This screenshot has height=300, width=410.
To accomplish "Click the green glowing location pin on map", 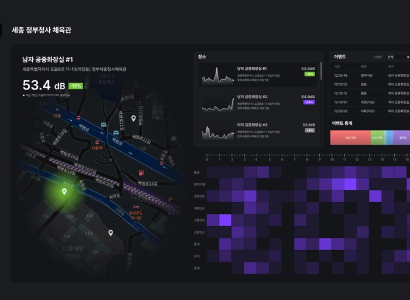I will pyautogui.click(x=64, y=191).
